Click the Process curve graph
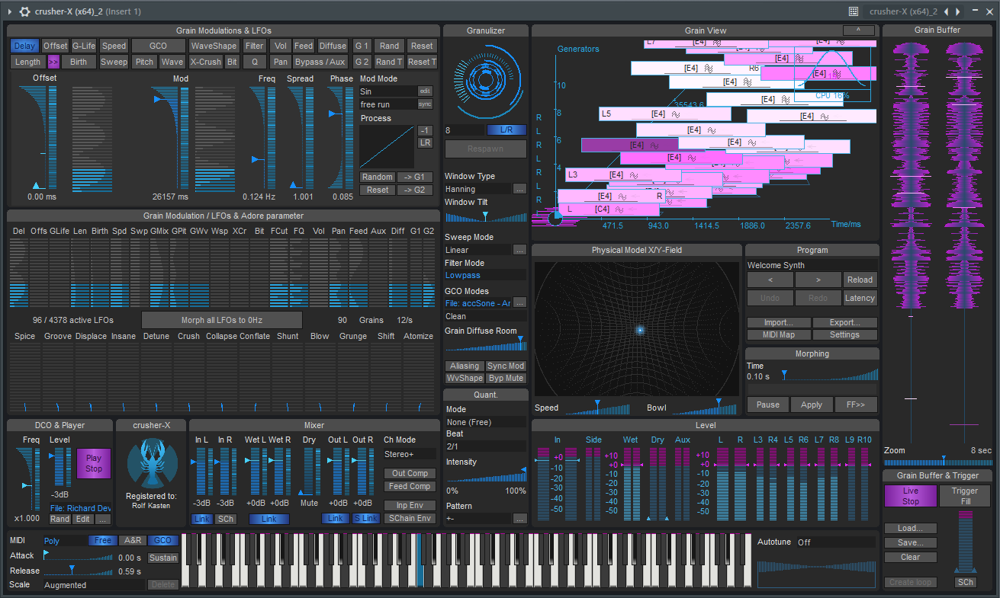The image size is (1000, 598). click(387, 147)
